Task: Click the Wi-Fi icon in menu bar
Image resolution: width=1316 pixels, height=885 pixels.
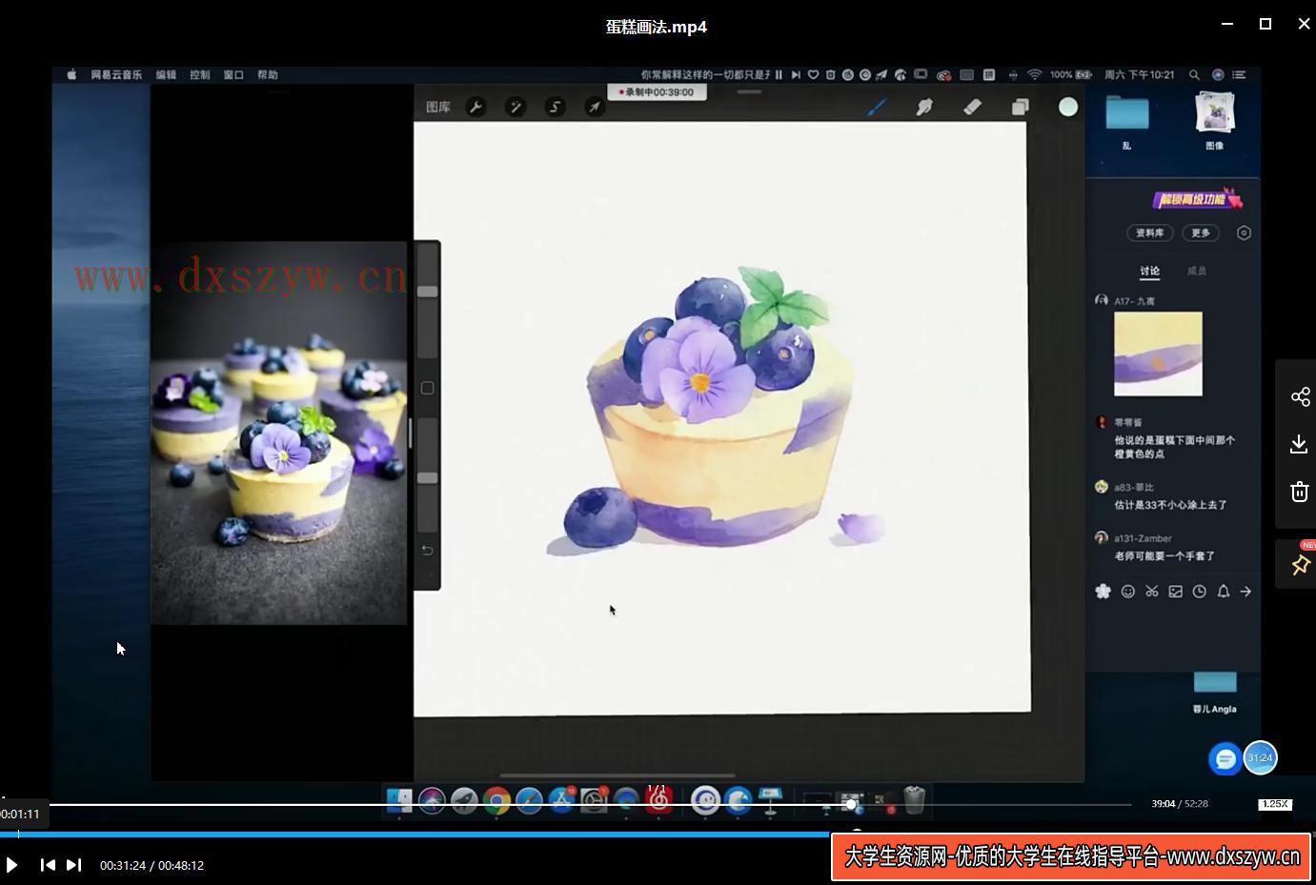Action: 1034,74
